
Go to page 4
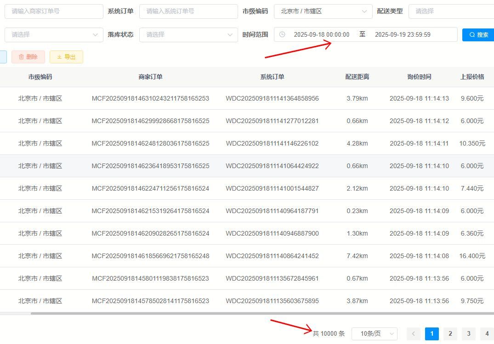click(487, 333)
